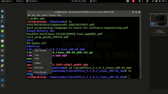Launch the green pencil note app in the dock
The height and width of the screenshot is (94, 168).
tap(2, 46)
